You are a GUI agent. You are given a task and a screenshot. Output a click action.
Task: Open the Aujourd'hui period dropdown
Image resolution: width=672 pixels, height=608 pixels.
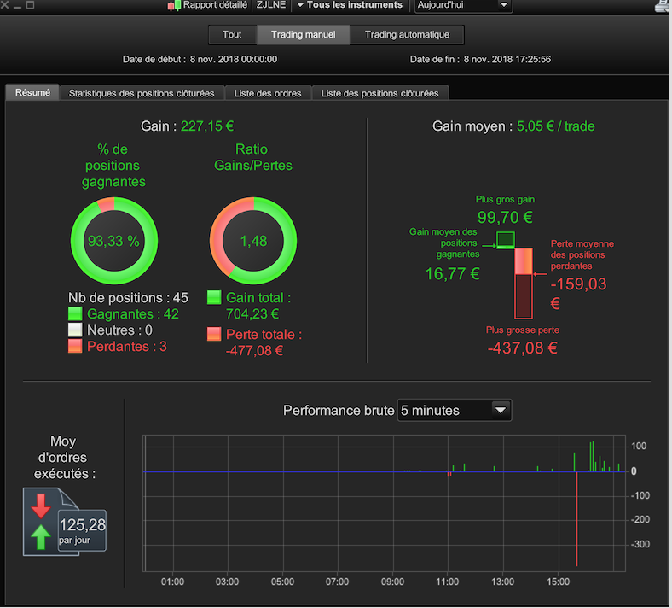pos(463,6)
